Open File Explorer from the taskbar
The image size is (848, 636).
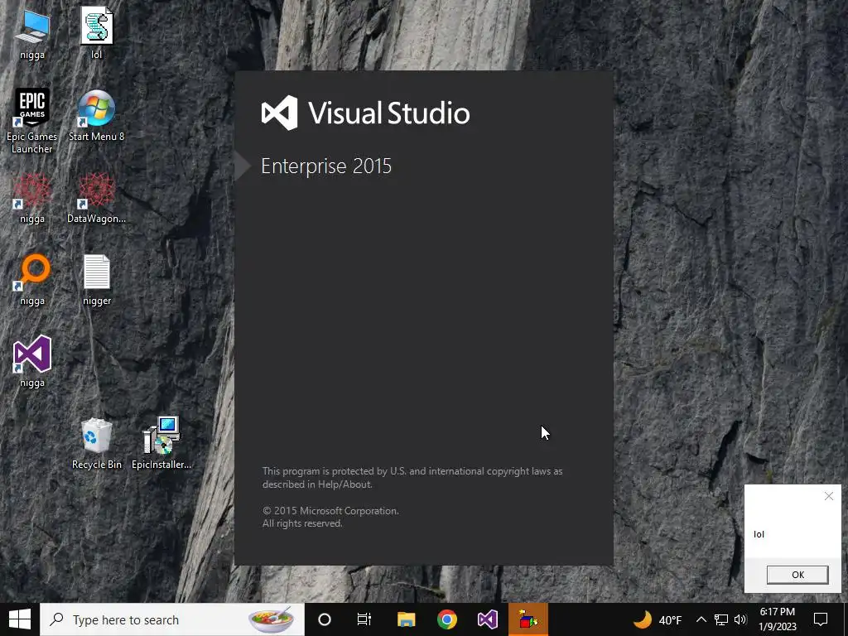point(406,619)
